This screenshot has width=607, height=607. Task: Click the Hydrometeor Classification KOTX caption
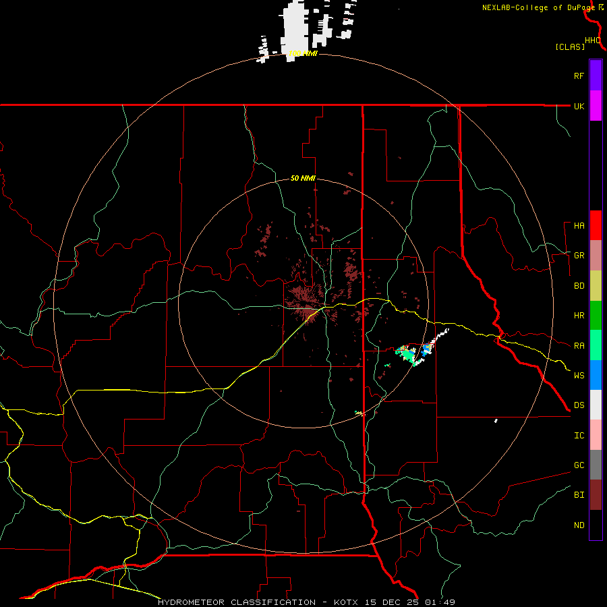tap(306, 602)
